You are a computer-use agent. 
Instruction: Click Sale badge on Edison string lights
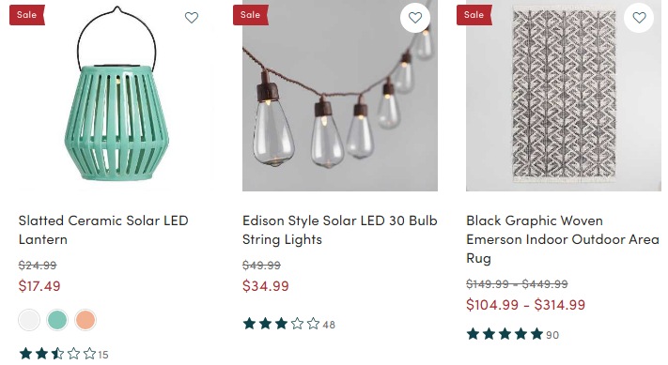coord(251,15)
